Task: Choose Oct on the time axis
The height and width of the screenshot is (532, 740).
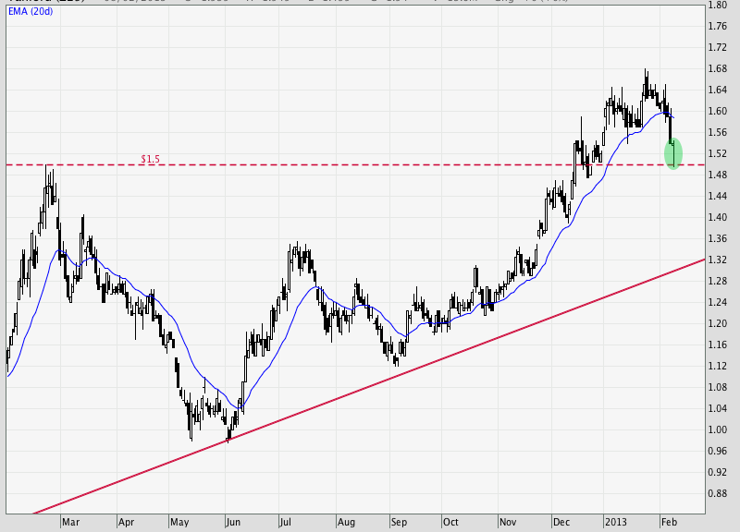Action: 450,522
